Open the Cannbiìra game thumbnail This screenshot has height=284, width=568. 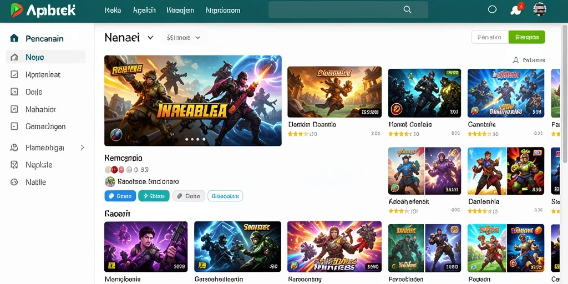coord(506,93)
